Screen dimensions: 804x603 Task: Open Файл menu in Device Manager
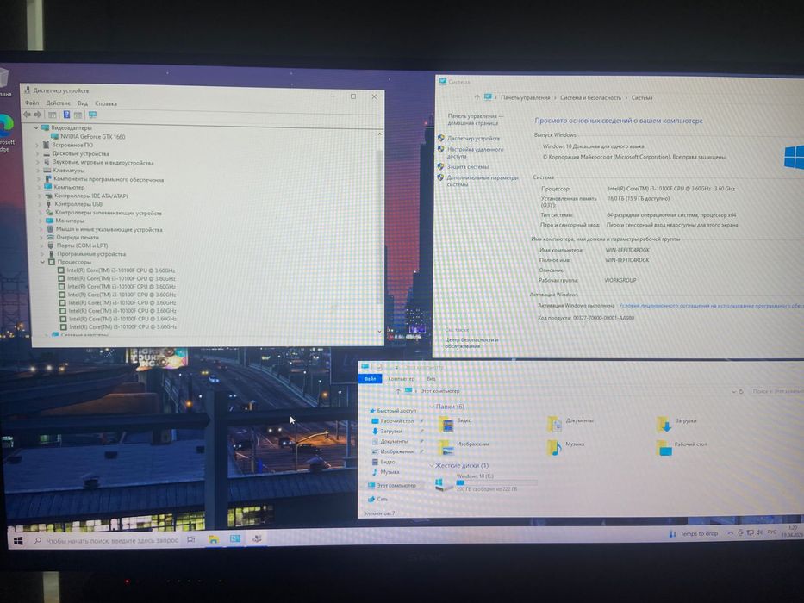pos(32,103)
